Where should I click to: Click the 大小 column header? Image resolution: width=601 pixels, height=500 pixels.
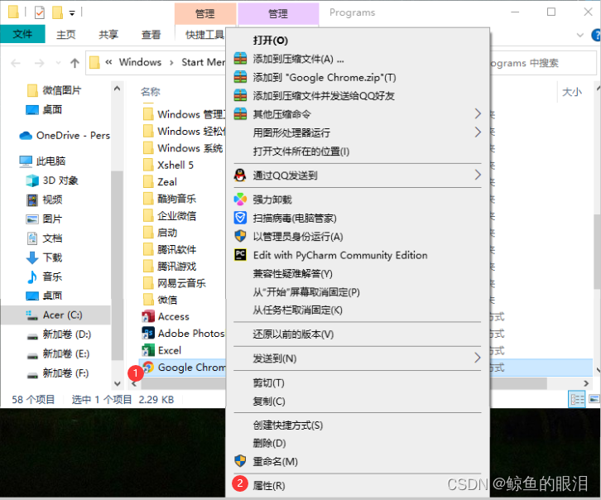pyautogui.click(x=571, y=92)
